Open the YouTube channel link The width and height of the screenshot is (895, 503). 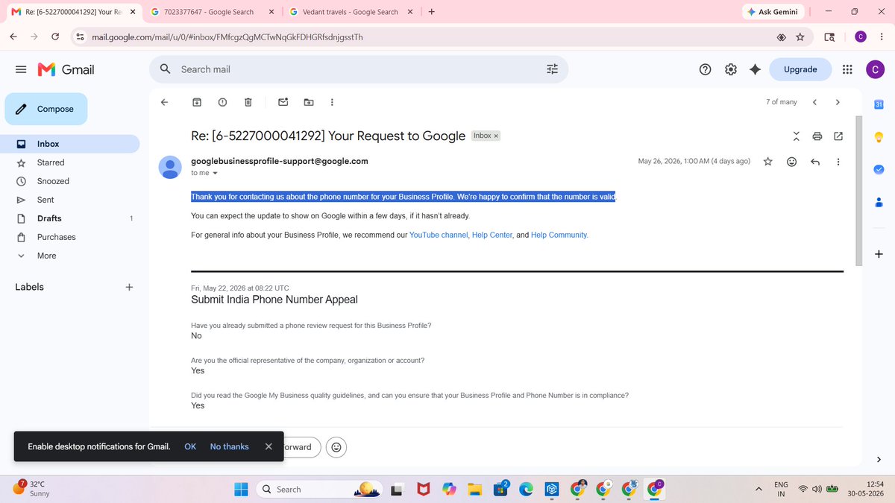(439, 235)
